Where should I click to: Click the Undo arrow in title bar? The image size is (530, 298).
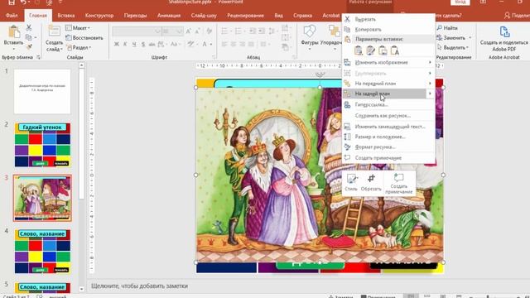23,2
